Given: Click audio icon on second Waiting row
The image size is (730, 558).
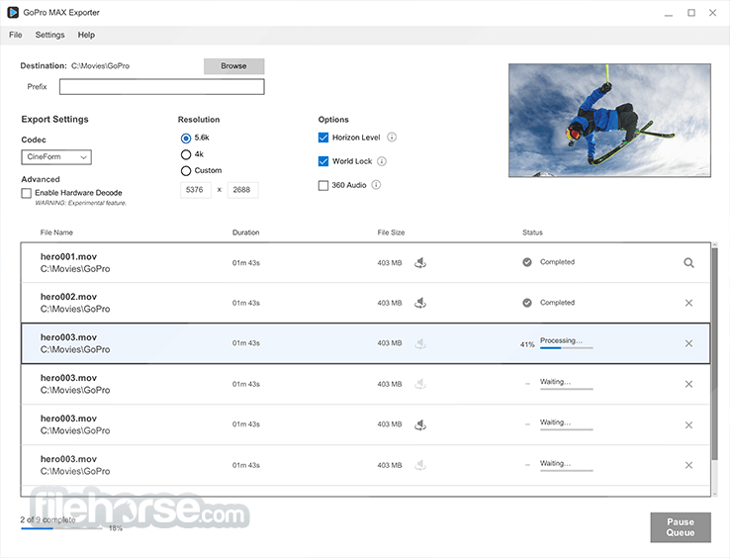Looking at the screenshot, I should click(x=420, y=424).
